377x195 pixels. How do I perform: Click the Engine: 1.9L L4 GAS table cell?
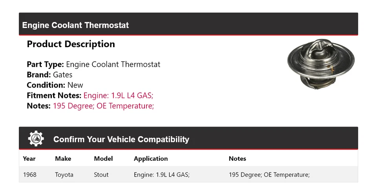tap(162, 175)
